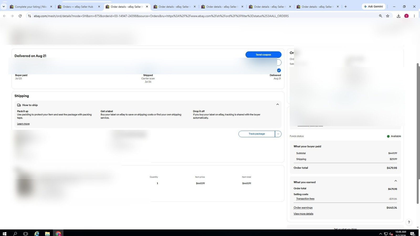420x236 pixels.
Task: Open File Explorer from the taskbar
Action: [x=47, y=233]
